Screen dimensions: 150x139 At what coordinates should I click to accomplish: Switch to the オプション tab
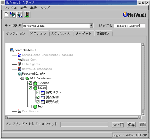tap(38, 33)
